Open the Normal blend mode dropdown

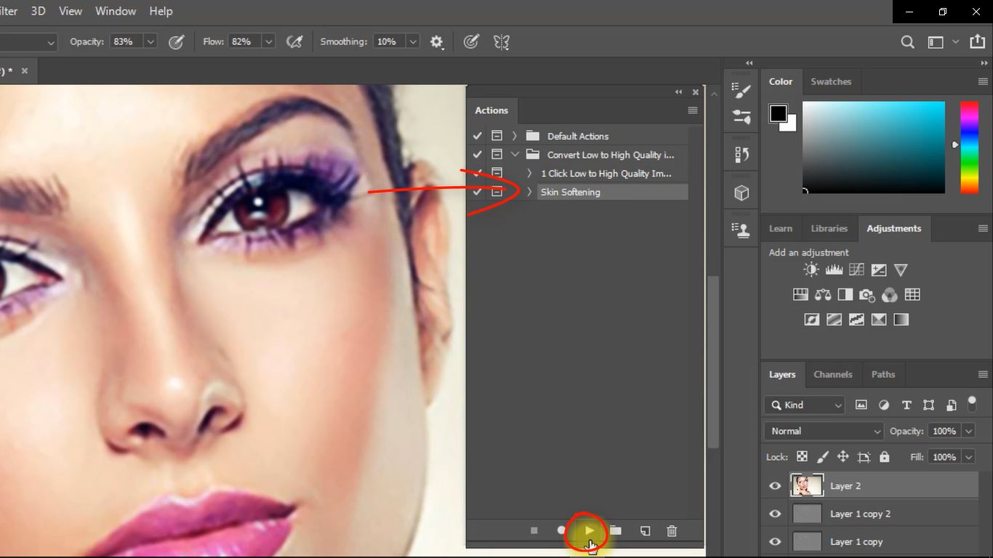click(x=822, y=431)
